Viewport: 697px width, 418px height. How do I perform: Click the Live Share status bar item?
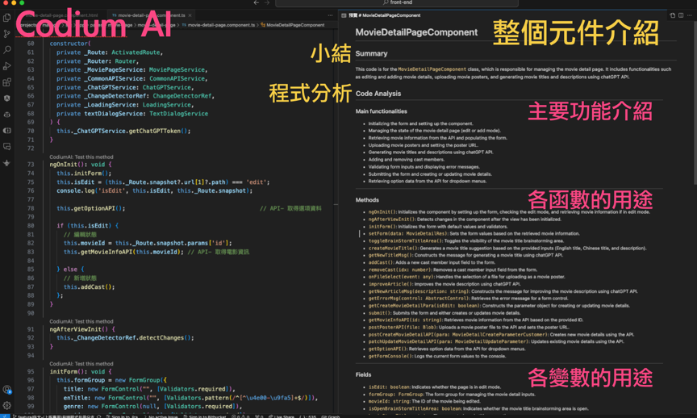[281, 416]
